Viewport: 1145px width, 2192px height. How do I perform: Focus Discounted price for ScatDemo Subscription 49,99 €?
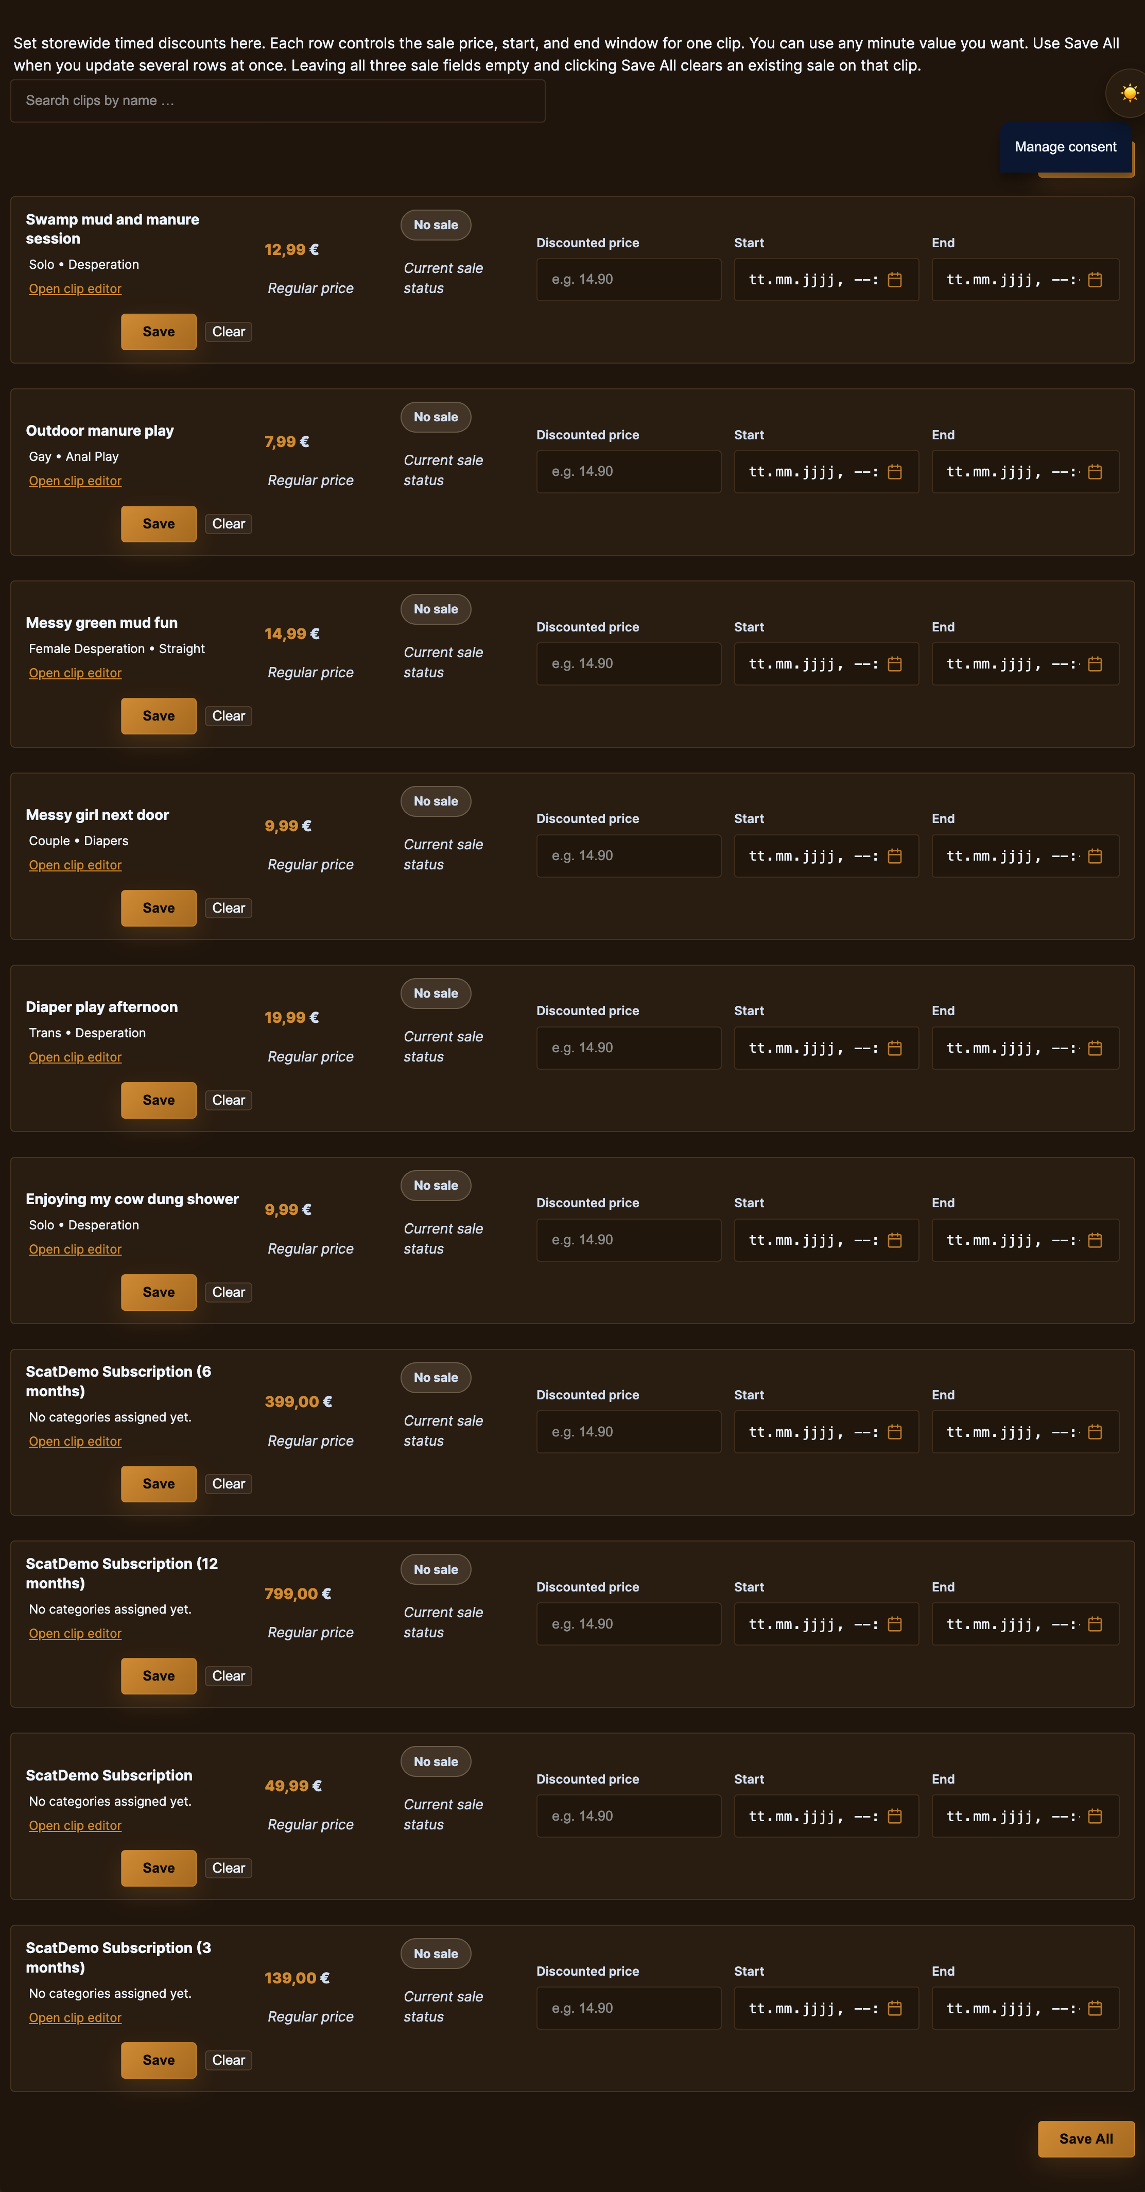point(629,1816)
